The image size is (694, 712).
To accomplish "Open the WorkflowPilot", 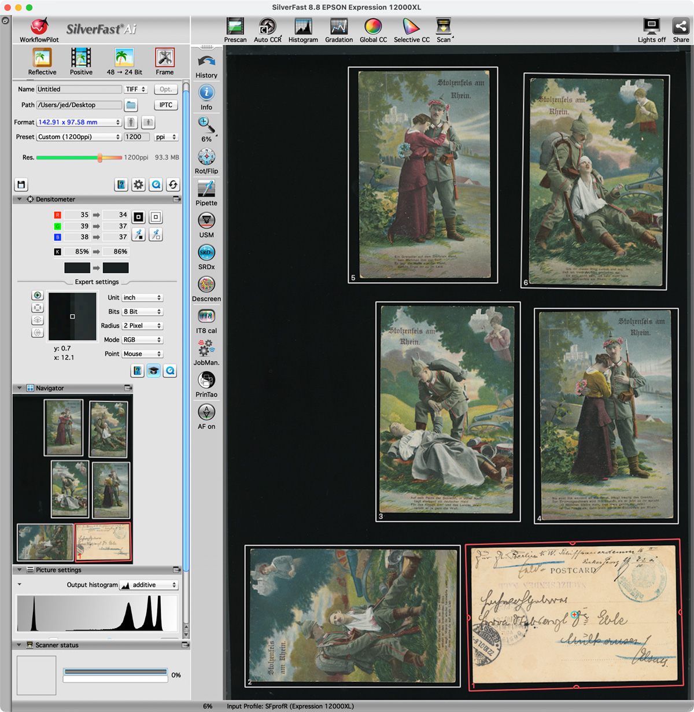I will click(x=39, y=30).
